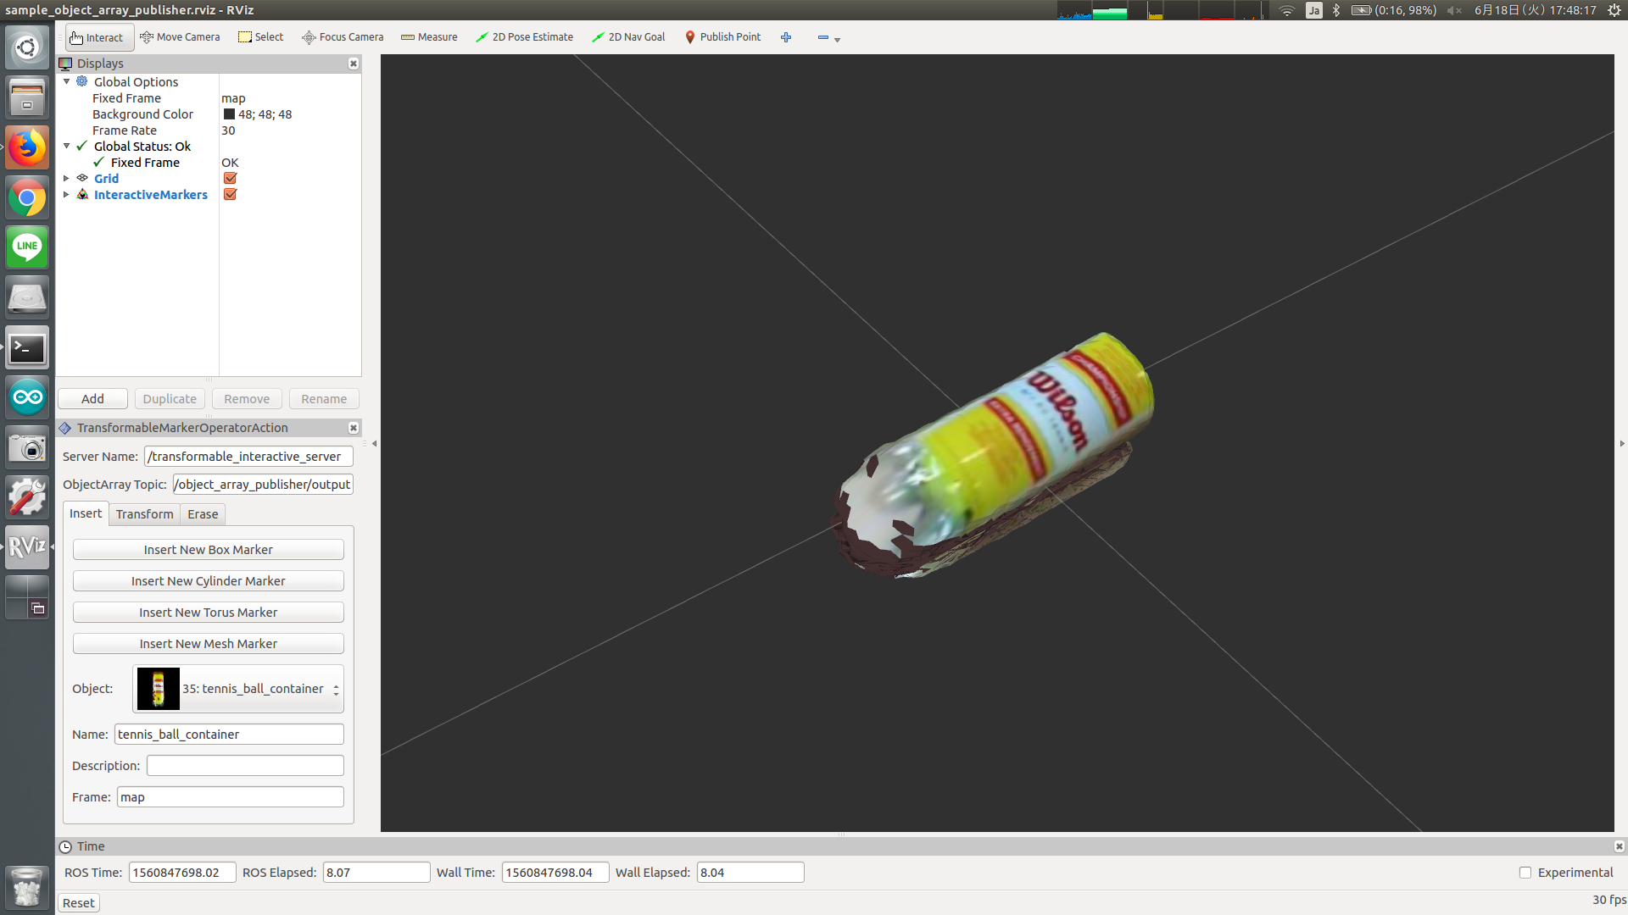Screen dimensions: 1628x915
Task: Open the Object combo box tennis_ball_container
Action: 238,689
